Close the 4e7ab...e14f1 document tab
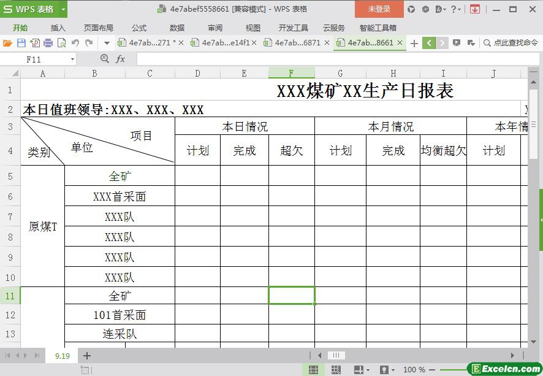Image resolution: width=543 pixels, height=376 pixels. pyautogui.click(x=254, y=42)
